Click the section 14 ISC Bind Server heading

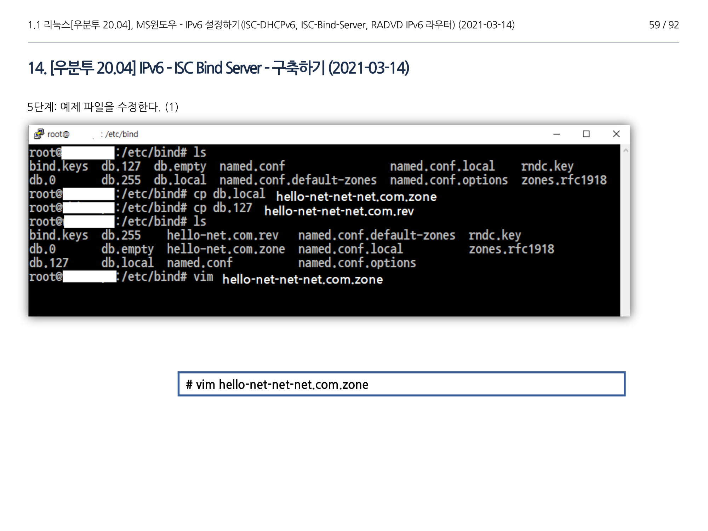tap(218, 68)
